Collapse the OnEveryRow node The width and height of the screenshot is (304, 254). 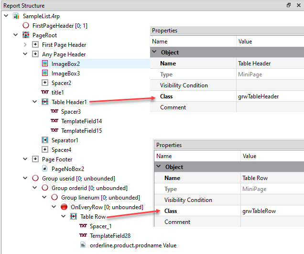coord(54,207)
